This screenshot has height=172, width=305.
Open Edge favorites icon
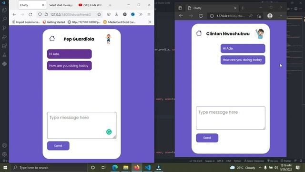point(259,16)
